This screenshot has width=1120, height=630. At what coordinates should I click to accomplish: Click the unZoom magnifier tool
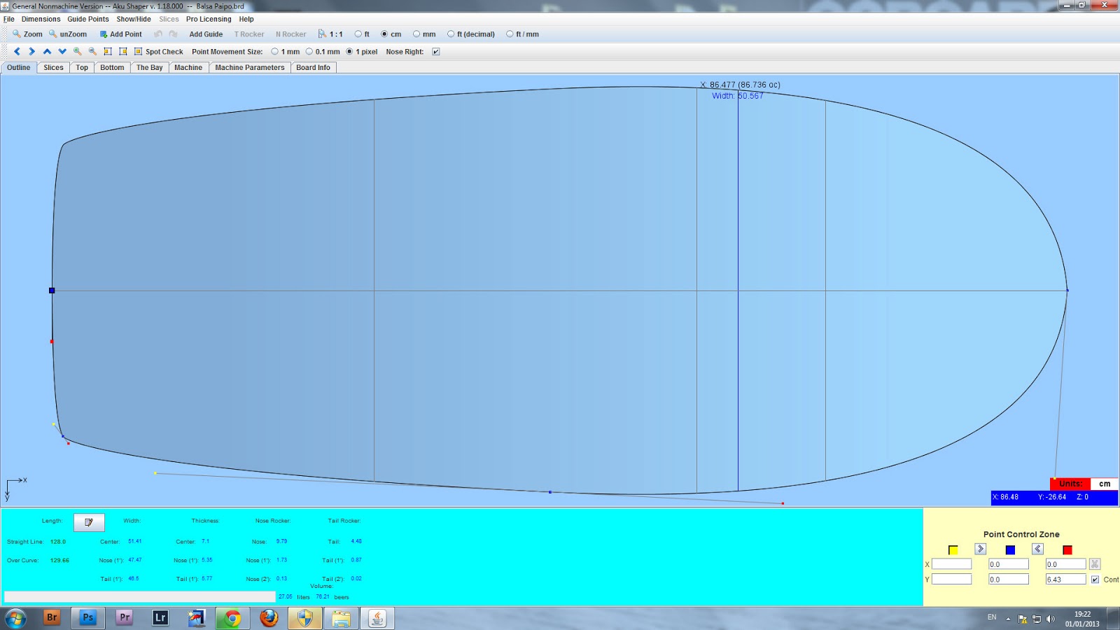(67, 34)
